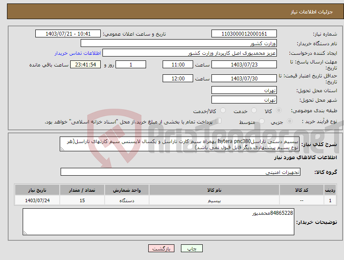Select the کالا radio button
This screenshot has width=344, height=260.
(x=279, y=110)
